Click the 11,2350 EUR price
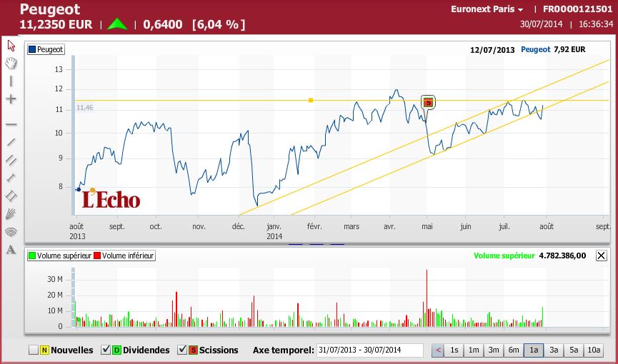The image size is (618, 364). 56,25
